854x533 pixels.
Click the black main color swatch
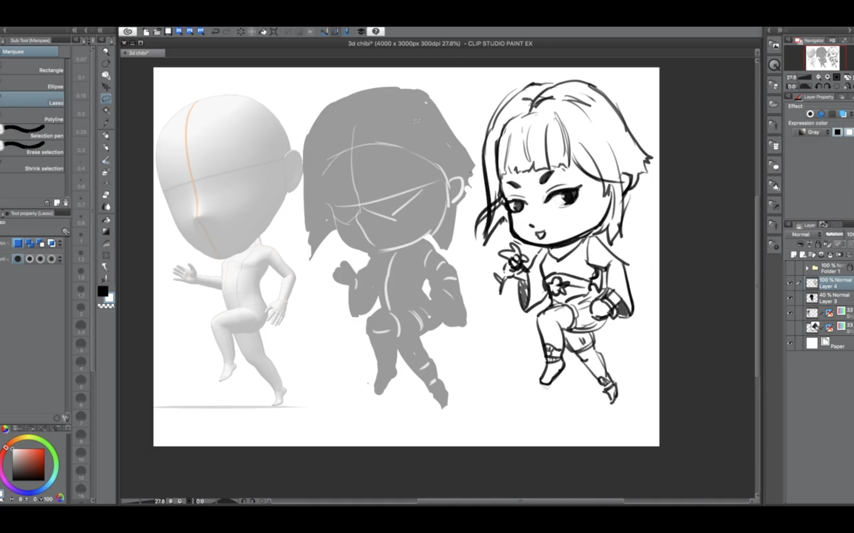tap(103, 291)
